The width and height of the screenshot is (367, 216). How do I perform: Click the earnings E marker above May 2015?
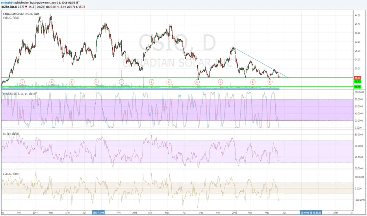point(169,82)
